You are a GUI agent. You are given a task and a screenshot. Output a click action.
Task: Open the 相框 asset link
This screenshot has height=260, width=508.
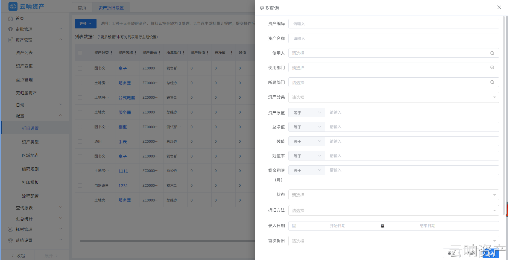[x=122, y=127]
